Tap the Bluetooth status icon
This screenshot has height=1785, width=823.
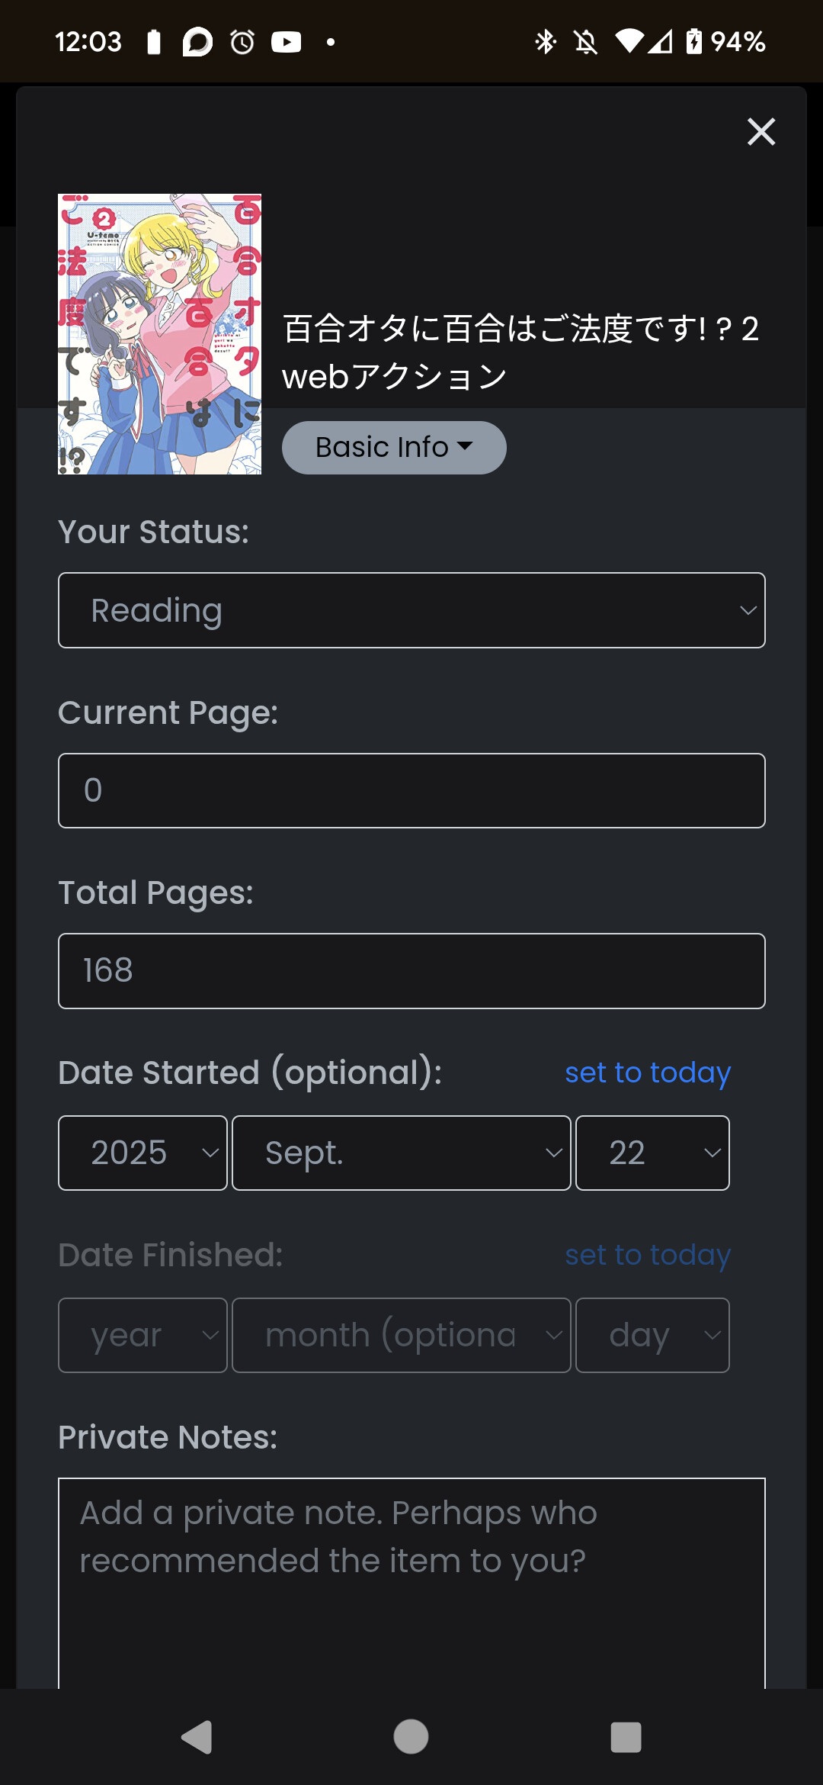(545, 42)
